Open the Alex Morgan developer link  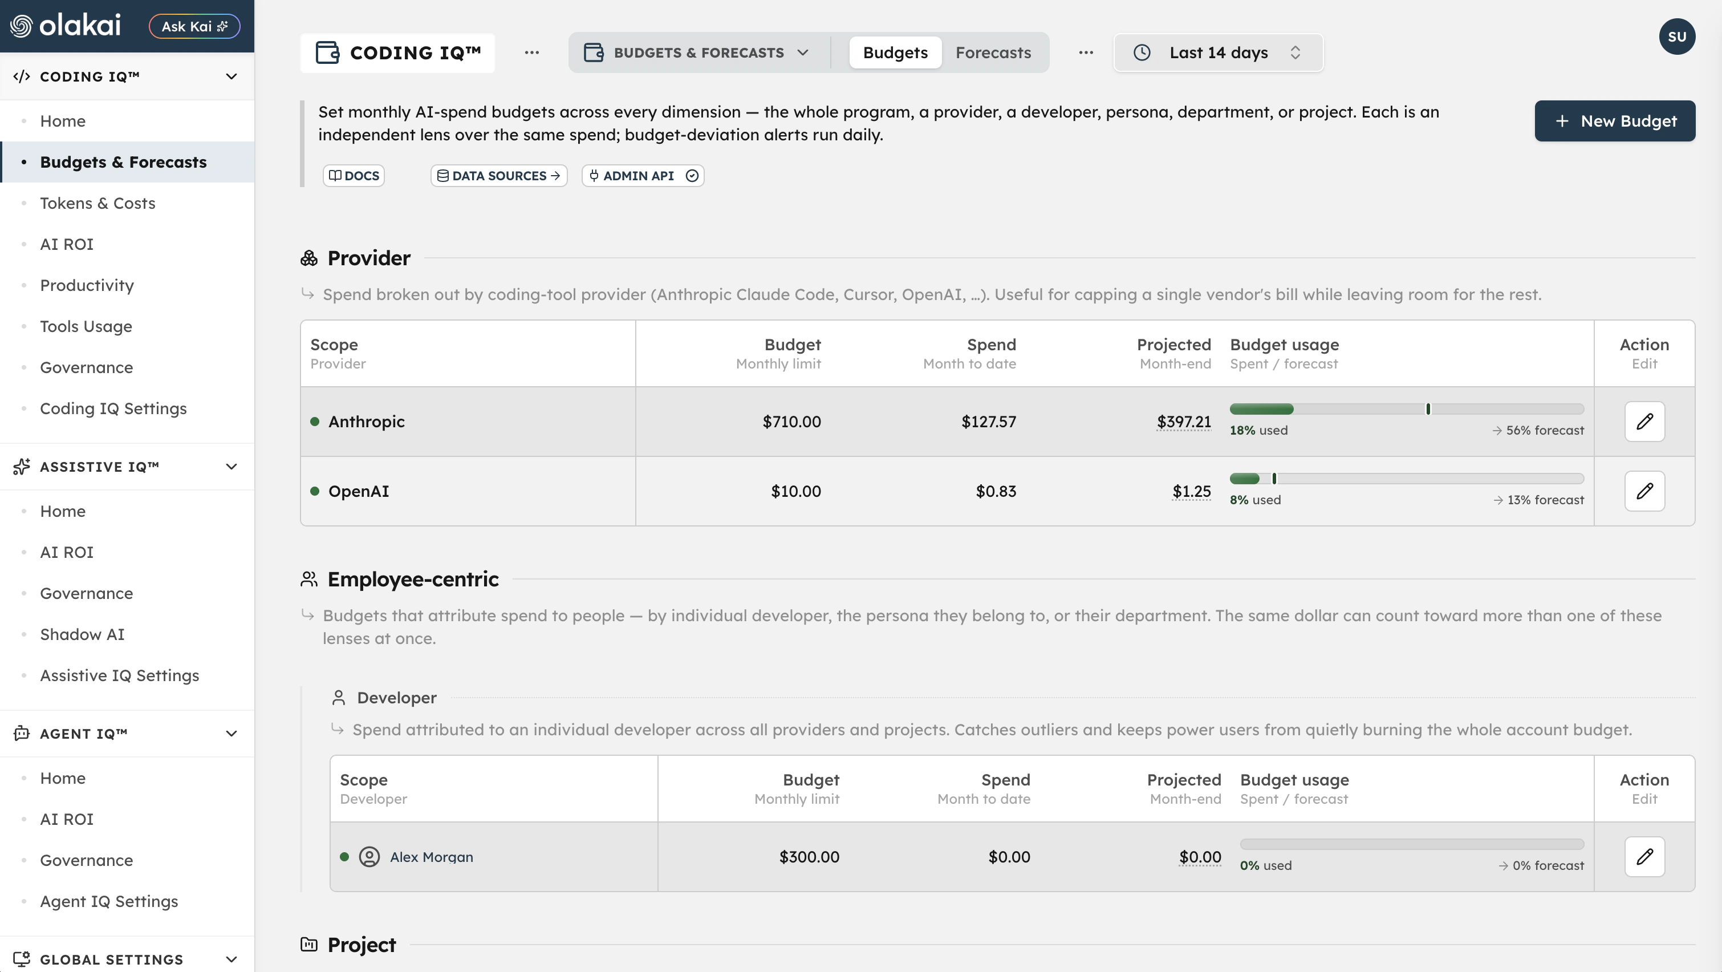click(x=431, y=857)
